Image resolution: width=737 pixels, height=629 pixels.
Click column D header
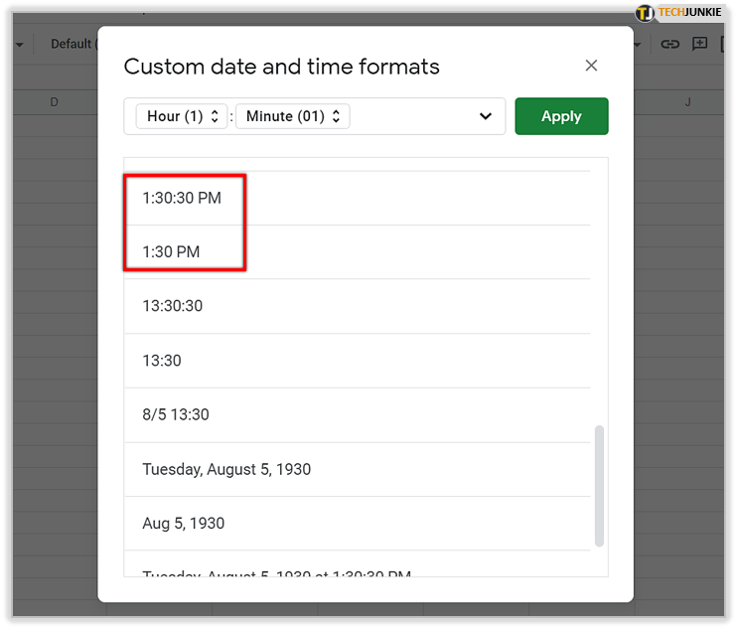54,102
